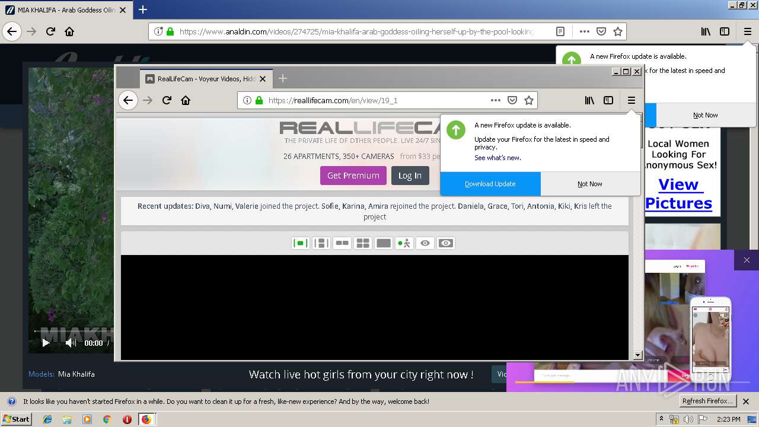Open page actions menu in back window
This screenshot has height=427, width=759.
585,31
